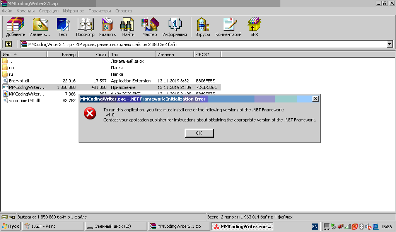Sort file list by Тип column
This screenshot has height=232, width=396.
pyautogui.click(x=132, y=54)
